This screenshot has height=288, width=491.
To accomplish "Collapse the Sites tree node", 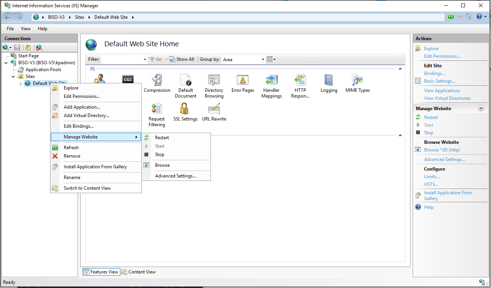I will coord(13,76).
